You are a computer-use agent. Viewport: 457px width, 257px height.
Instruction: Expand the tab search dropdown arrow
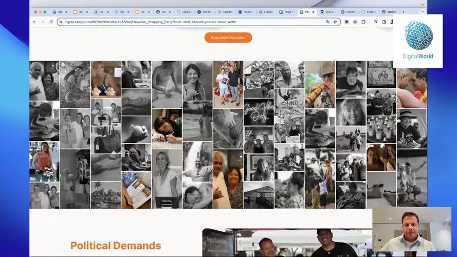click(x=423, y=12)
